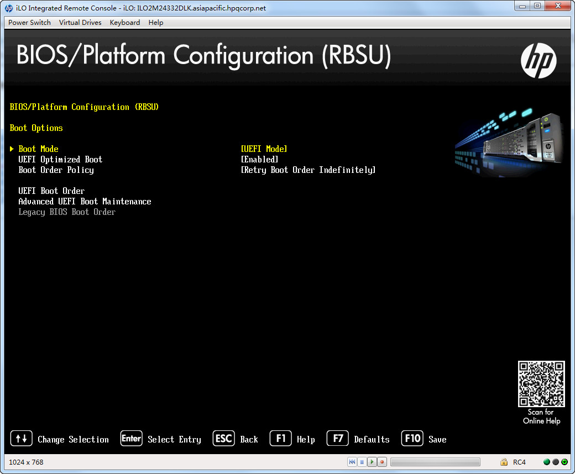
Task: Click the Defaults label
Action: pyautogui.click(x=372, y=440)
